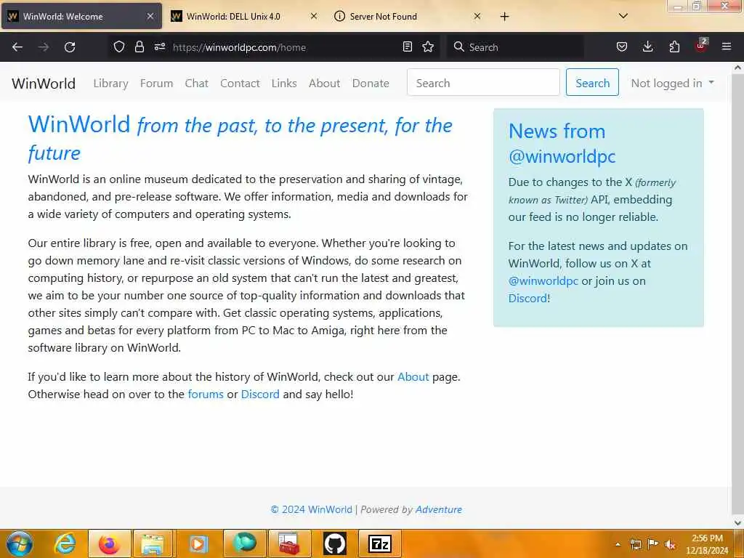
Task: Open the About nav item
Action: (325, 84)
